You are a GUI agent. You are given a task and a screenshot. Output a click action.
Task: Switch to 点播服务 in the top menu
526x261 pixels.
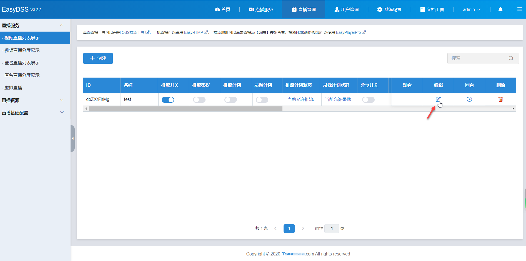pyautogui.click(x=261, y=9)
